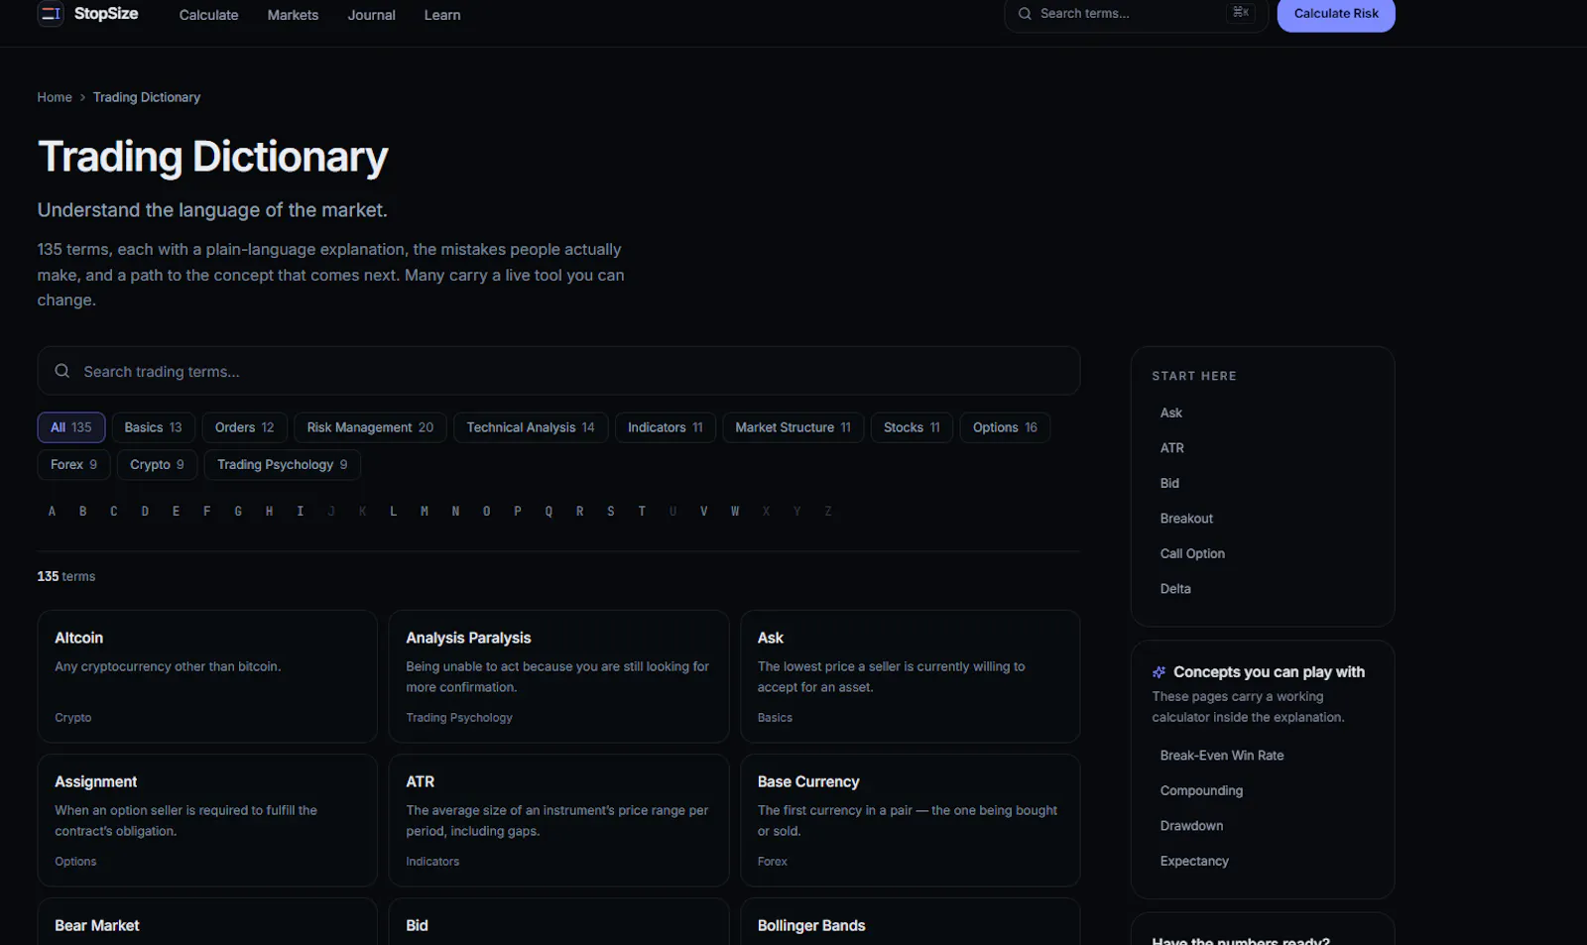
Task: Filter by Technical Analysis category
Action: point(531,427)
